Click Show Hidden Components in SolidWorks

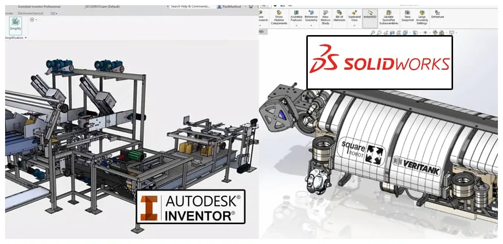tap(279, 18)
